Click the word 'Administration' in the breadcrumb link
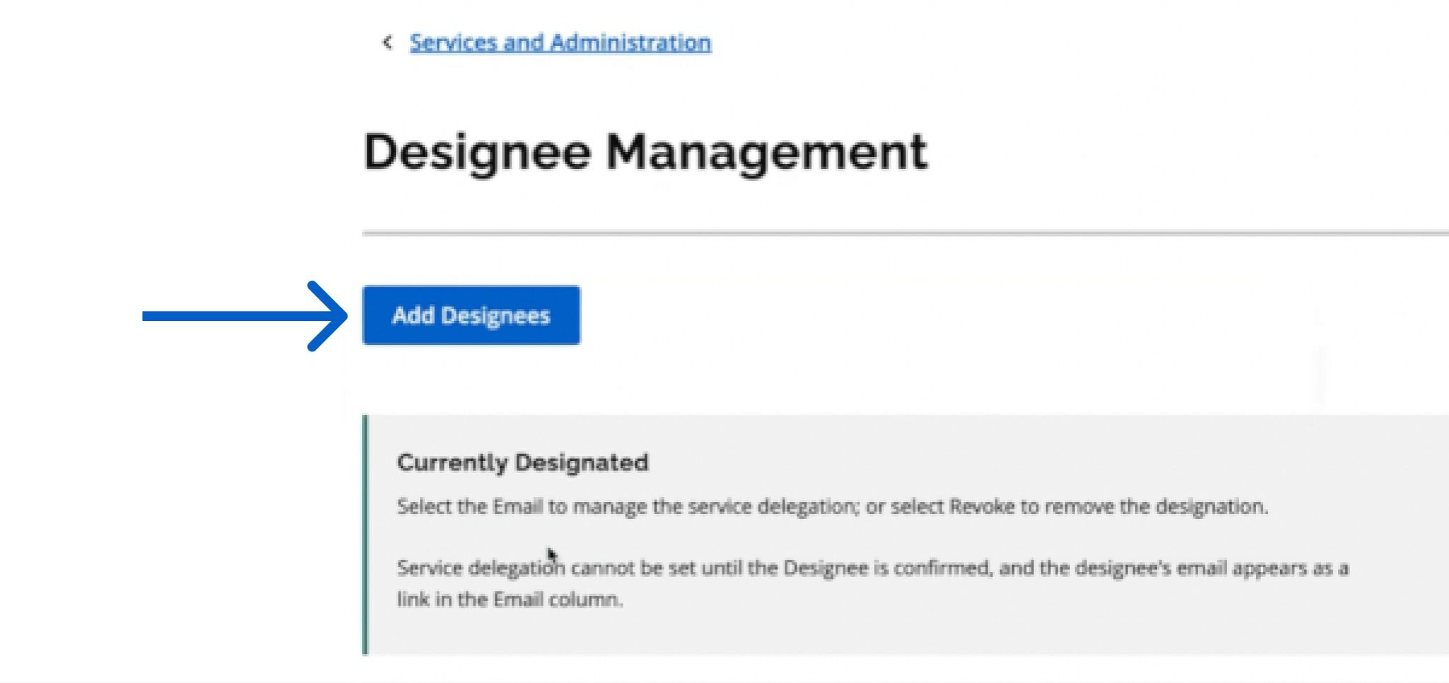The width and height of the screenshot is (1449, 683). (630, 42)
